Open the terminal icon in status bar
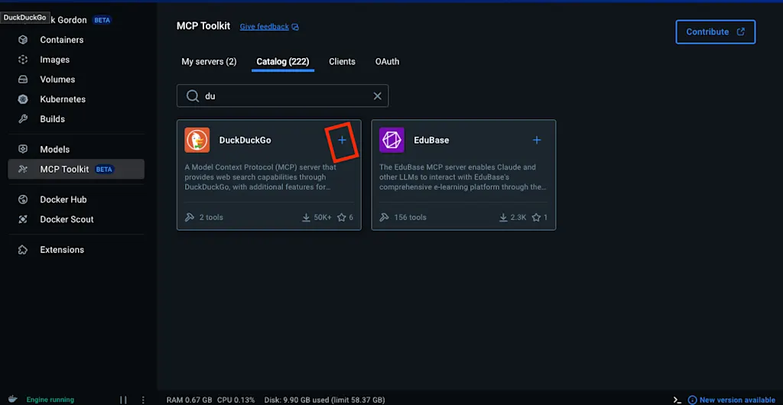Screen dimensions: 783x405 677,400
